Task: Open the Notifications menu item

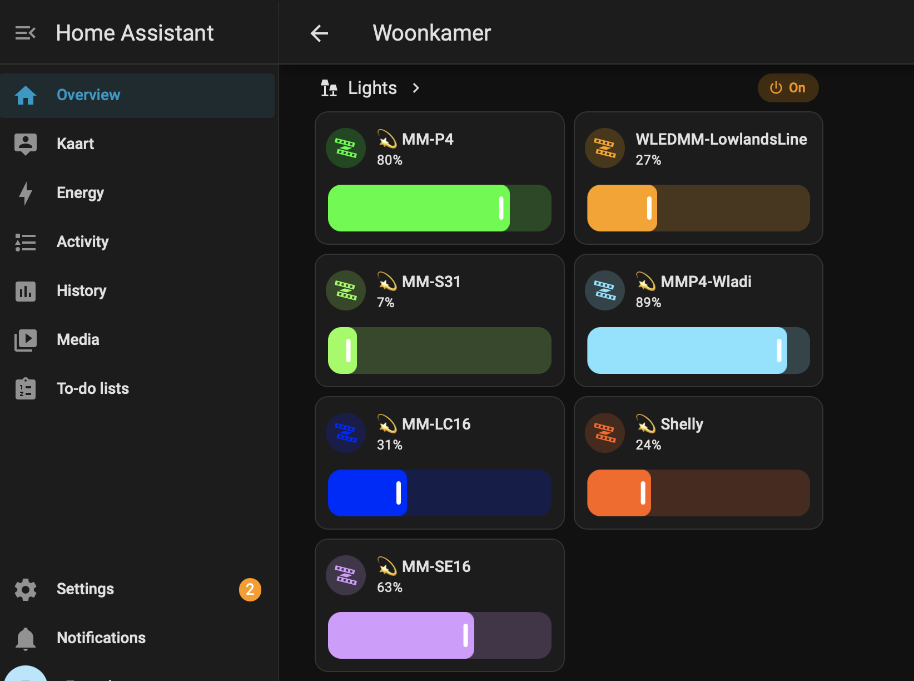Action: click(x=137, y=638)
